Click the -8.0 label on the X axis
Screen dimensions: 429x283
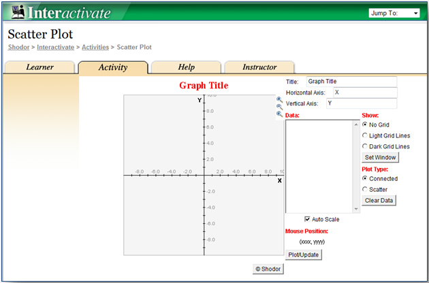[140, 171]
